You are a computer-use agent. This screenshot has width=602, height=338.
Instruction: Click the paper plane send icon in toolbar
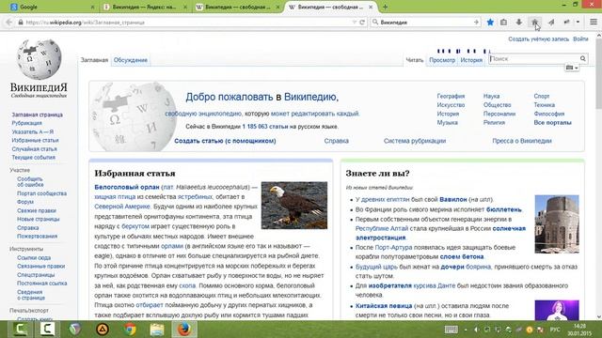coord(551,23)
